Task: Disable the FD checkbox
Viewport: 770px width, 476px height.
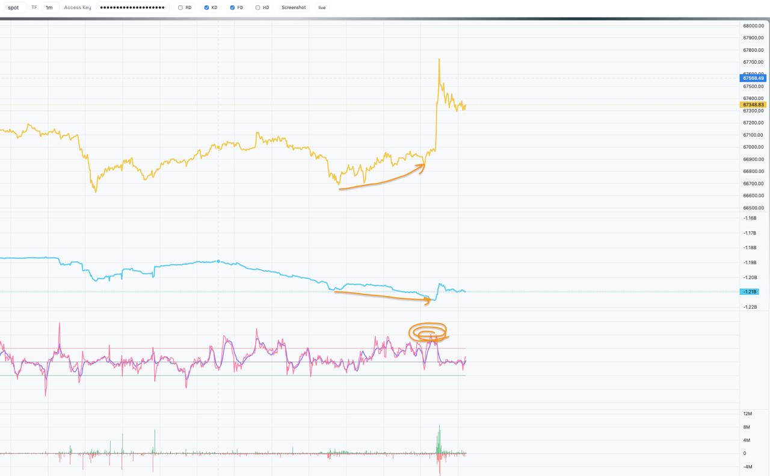Action: coord(232,8)
